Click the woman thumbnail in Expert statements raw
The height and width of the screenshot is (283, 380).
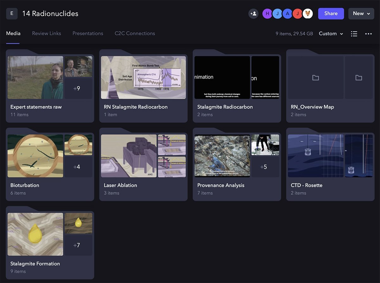click(x=35, y=78)
